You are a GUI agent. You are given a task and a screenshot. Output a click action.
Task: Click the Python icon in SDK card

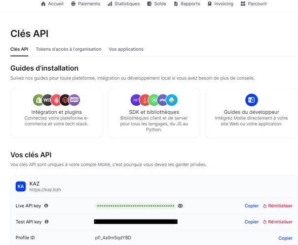point(172,100)
